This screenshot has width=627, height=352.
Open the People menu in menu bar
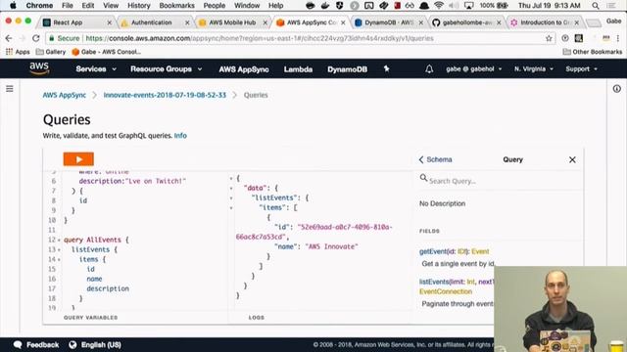215,6
